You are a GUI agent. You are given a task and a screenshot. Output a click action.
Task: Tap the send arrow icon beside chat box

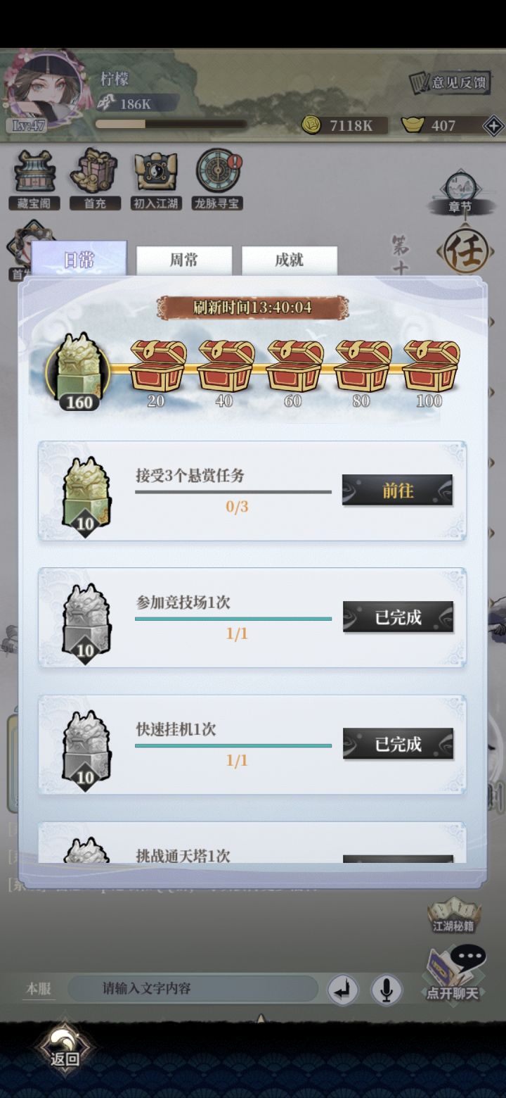tap(343, 990)
